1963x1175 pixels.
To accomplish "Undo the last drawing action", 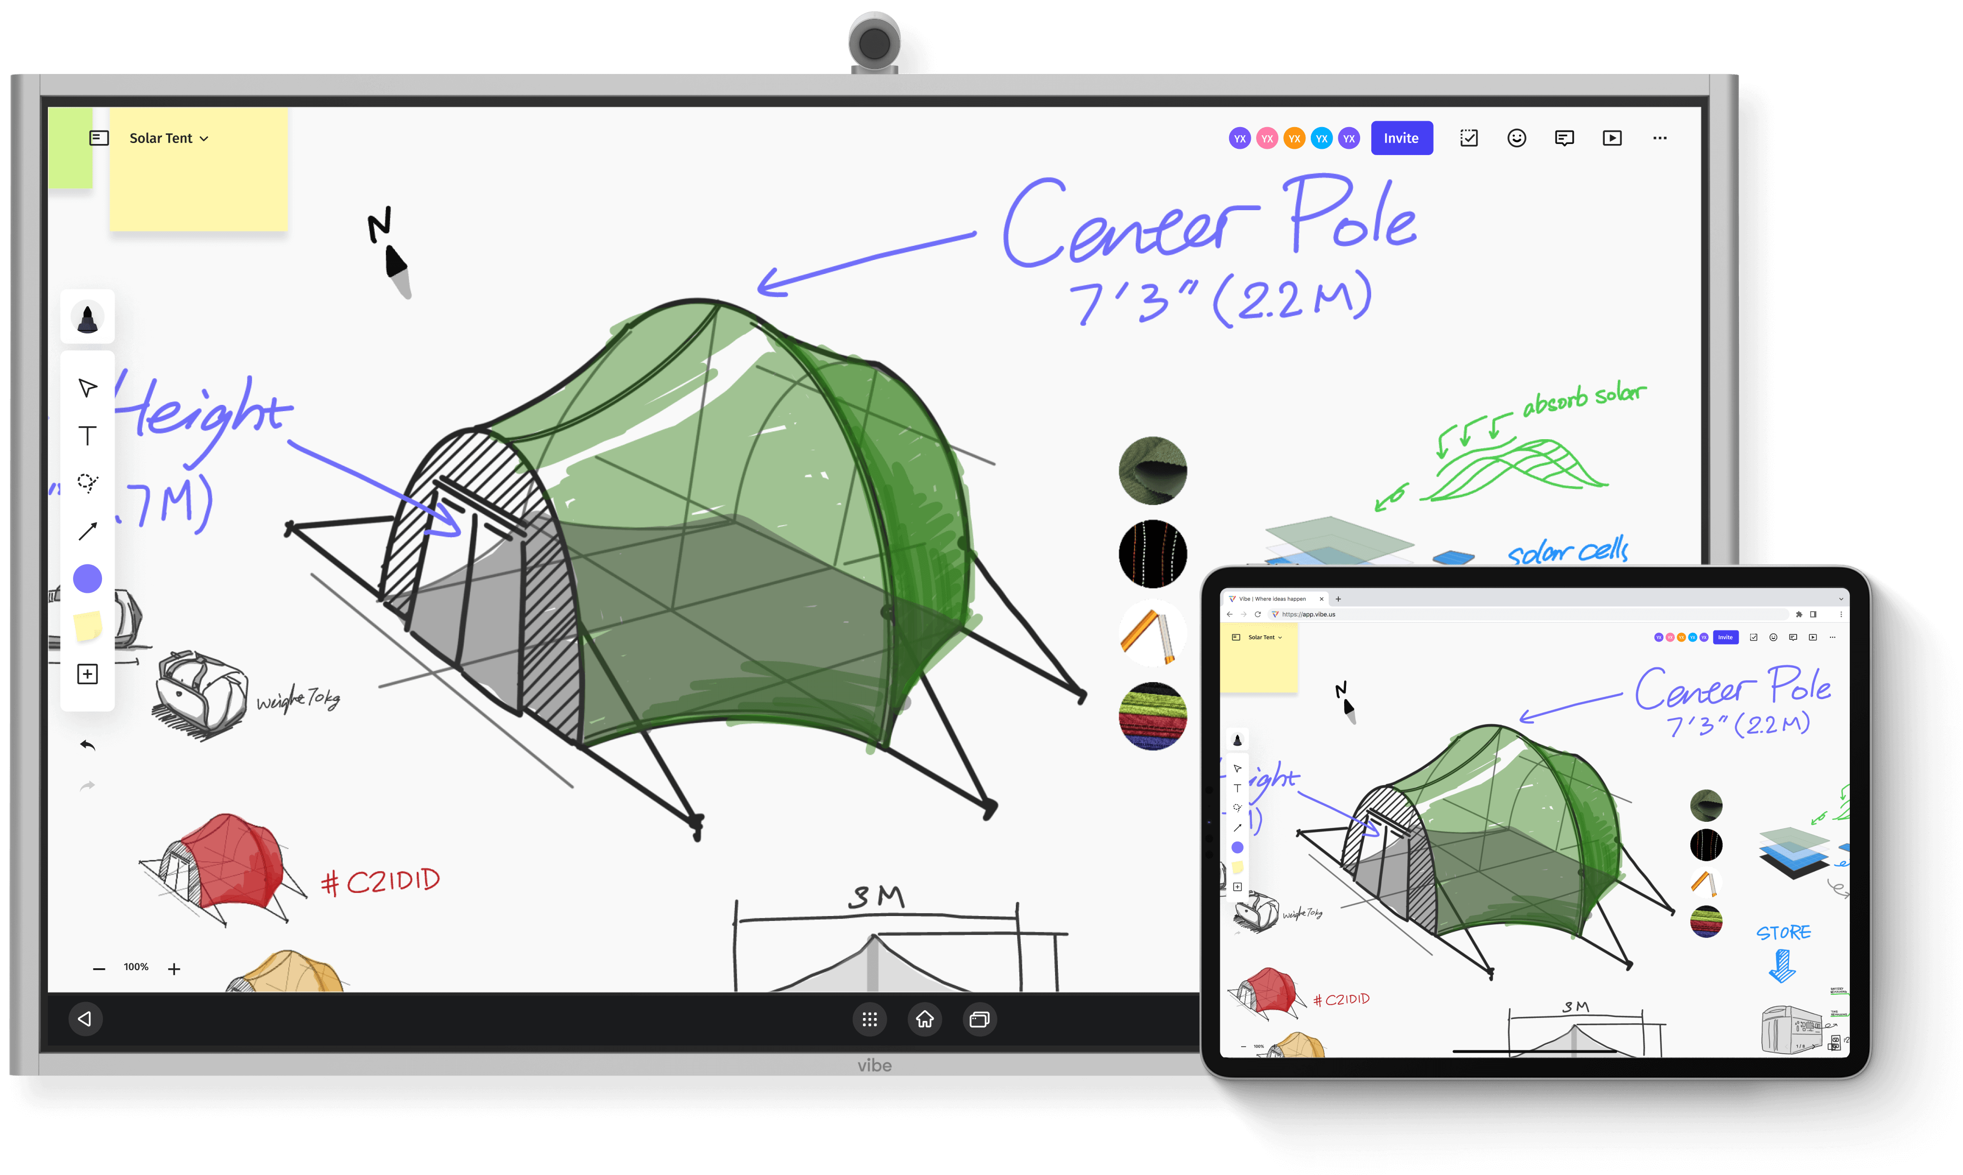I will [89, 744].
